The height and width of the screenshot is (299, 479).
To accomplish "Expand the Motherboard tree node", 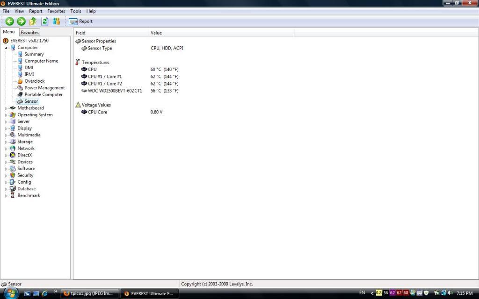I will tap(6, 108).
